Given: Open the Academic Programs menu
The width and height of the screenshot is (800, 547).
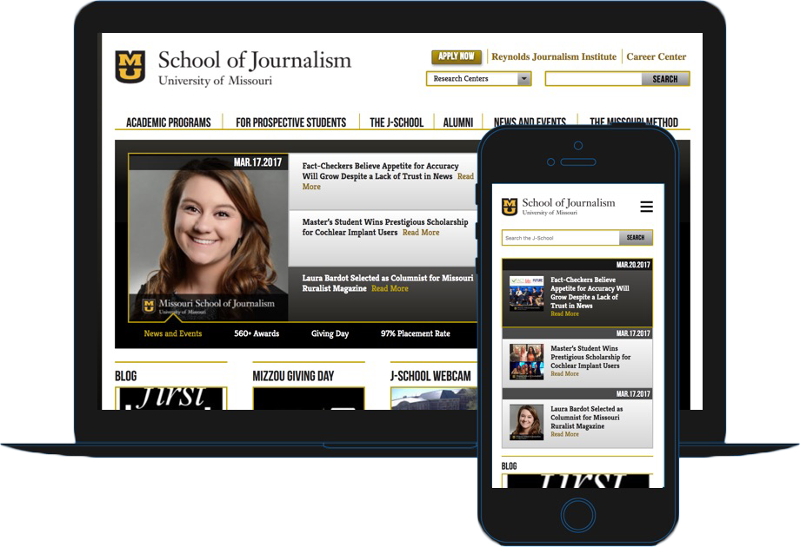Looking at the screenshot, I should point(169,122).
